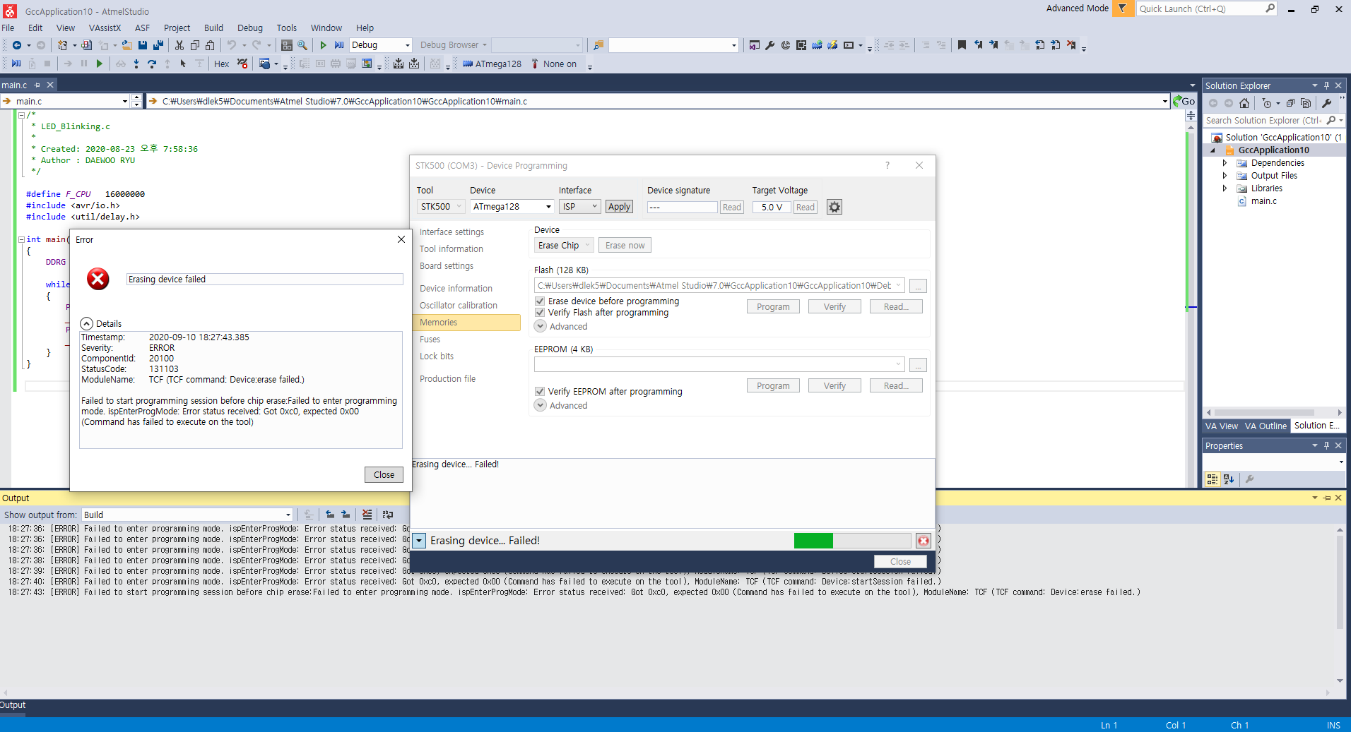Toggle word wrap in Output panel
This screenshot has width=1351, height=732.
pyautogui.click(x=388, y=515)
